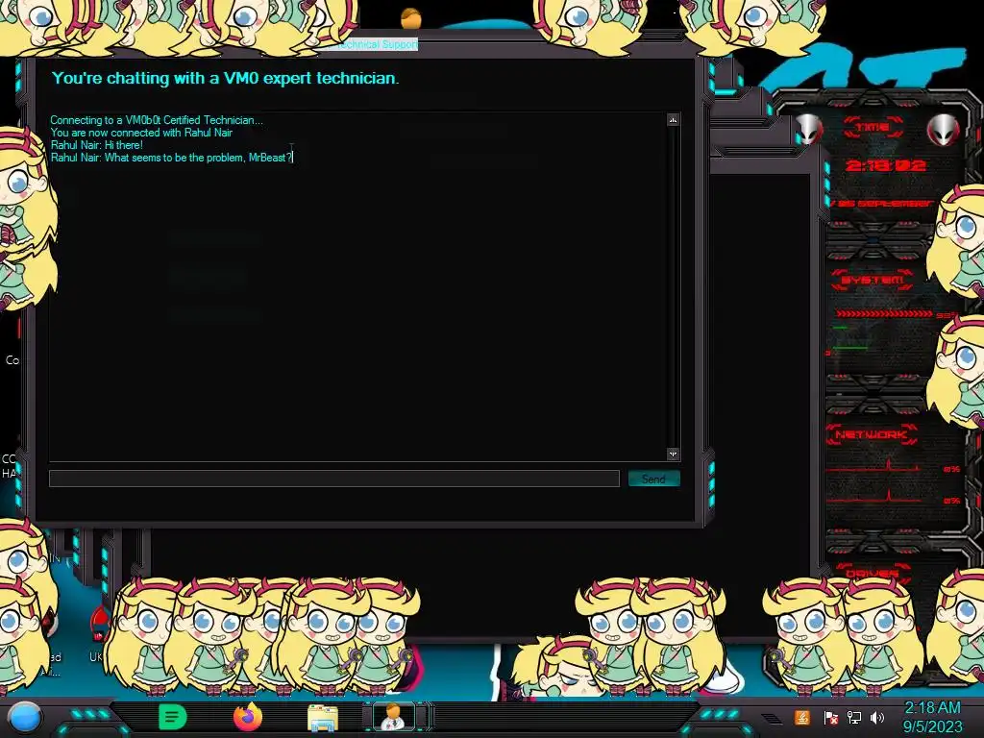Launch Firefox from the taskbar

pos(248,717)
